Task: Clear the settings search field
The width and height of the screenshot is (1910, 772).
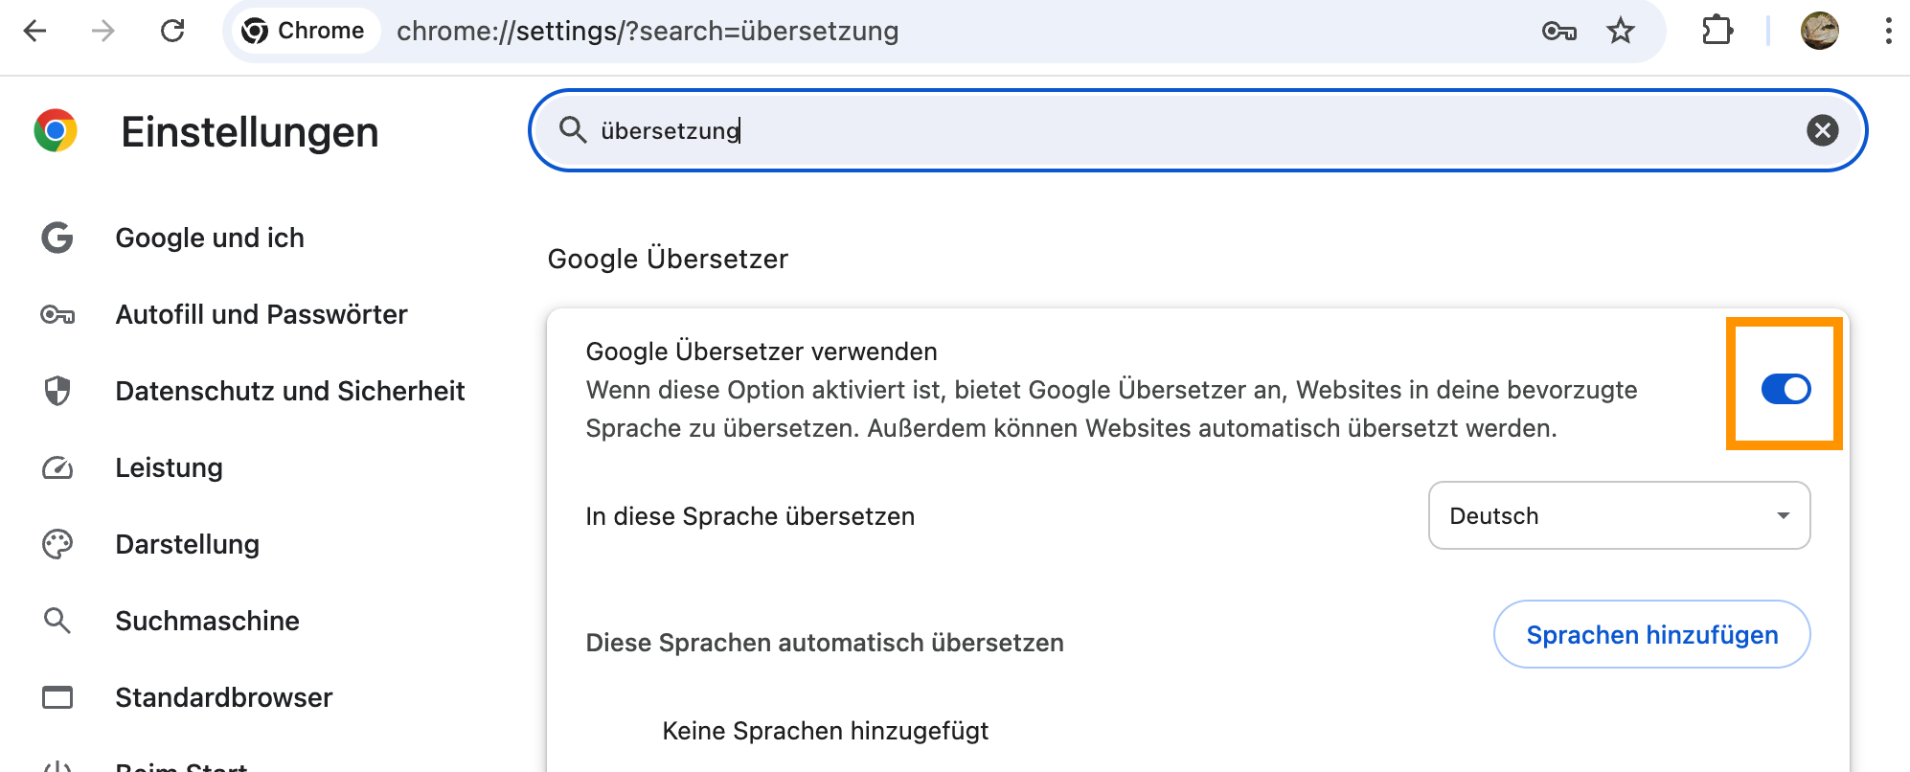Action: [x=1822, y=130]
